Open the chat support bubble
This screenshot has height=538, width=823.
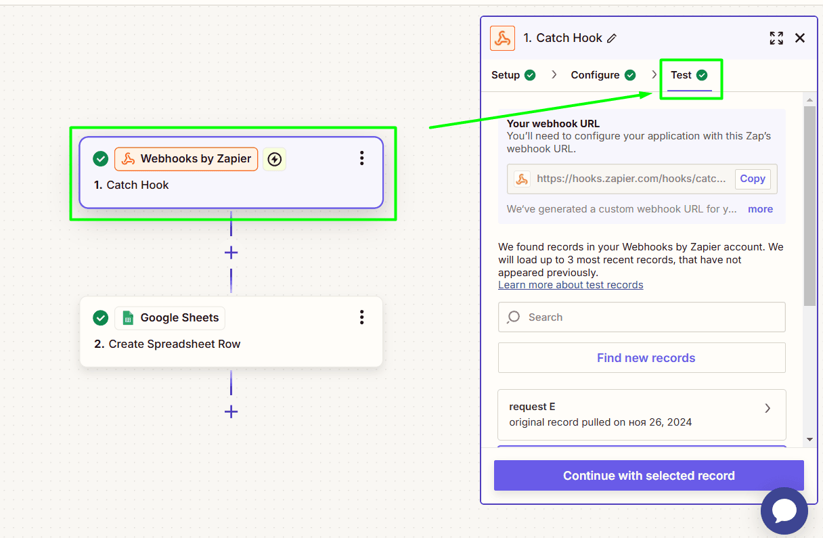pyautogui.click(x=784, y=511)
